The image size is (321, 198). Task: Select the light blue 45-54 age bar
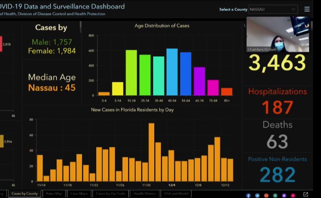pyautogui.click(x=172, y=72)
